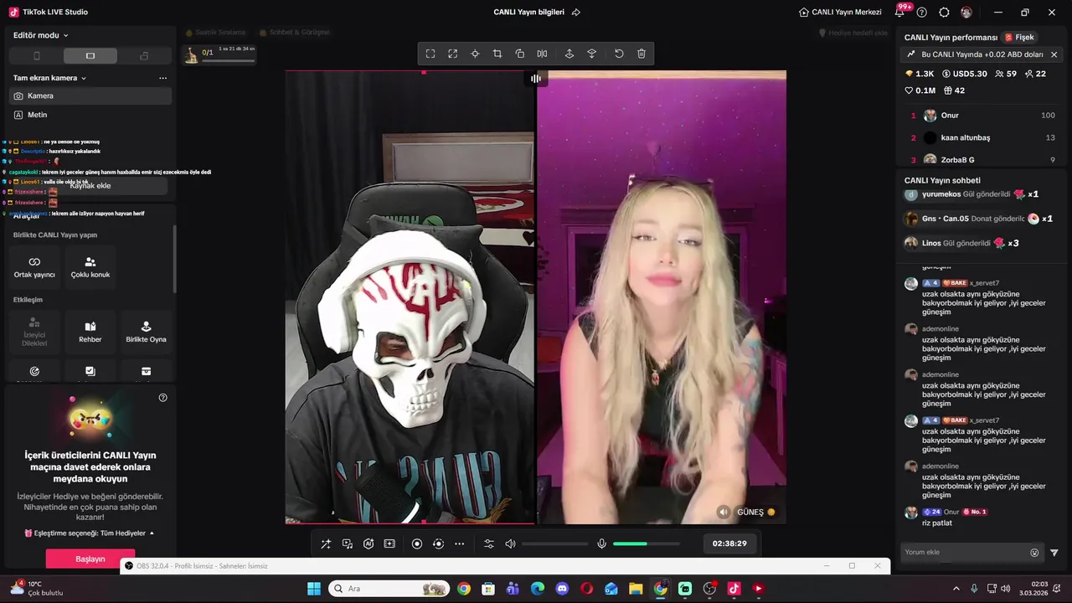
Task: Click Kaynak ekle to add a source
Action: click(90, 186)
